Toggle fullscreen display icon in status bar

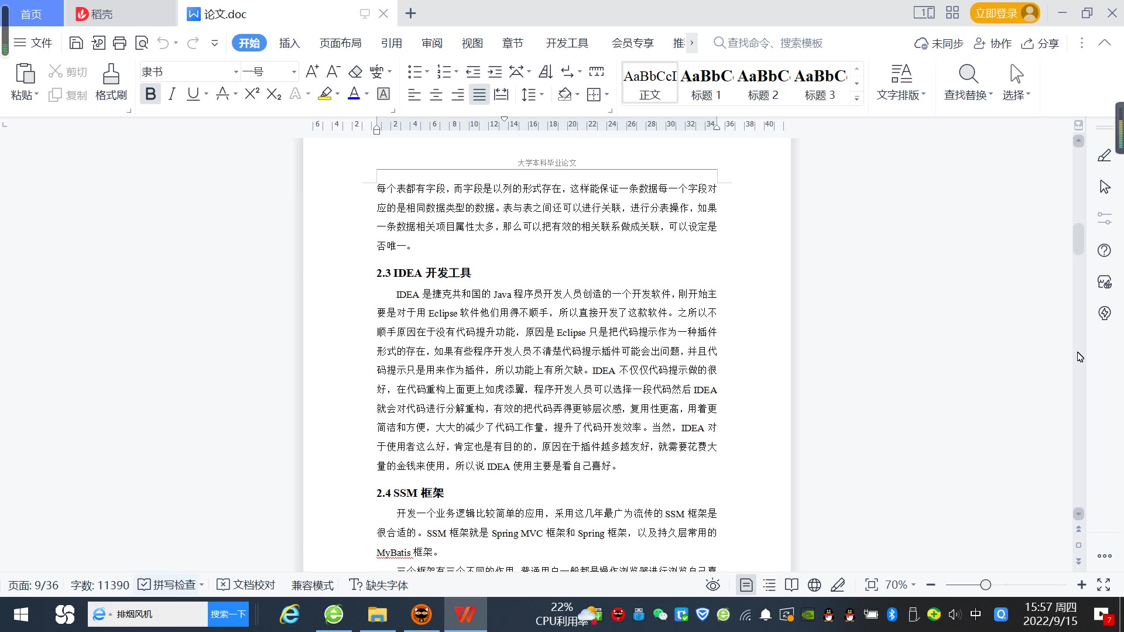pyautogui.click(x=1104, y=585)
